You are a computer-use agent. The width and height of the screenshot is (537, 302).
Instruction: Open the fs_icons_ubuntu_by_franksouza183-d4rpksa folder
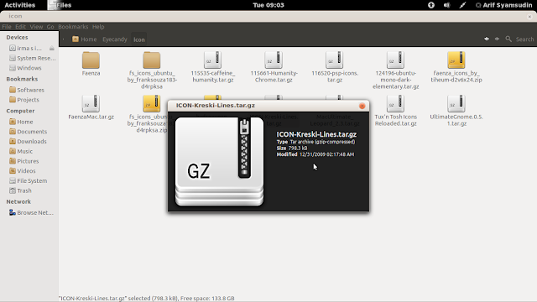click(151, 60)
